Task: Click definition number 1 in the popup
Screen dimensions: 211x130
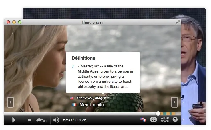Action: (x=73, y=67)
